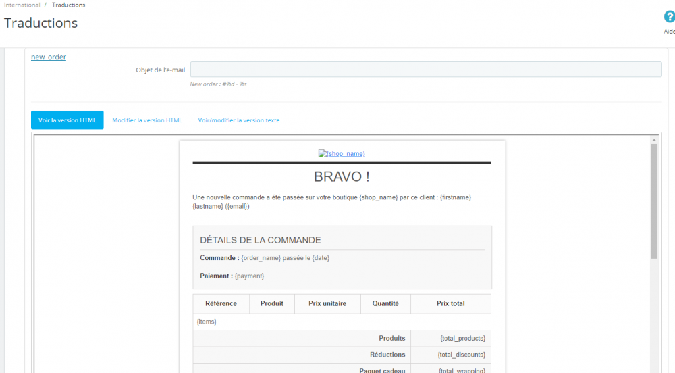The image size is (675, 373).
Task: Click the 'Une nouvelle commande a été passée' paragraph
Action: pos(331,201)
